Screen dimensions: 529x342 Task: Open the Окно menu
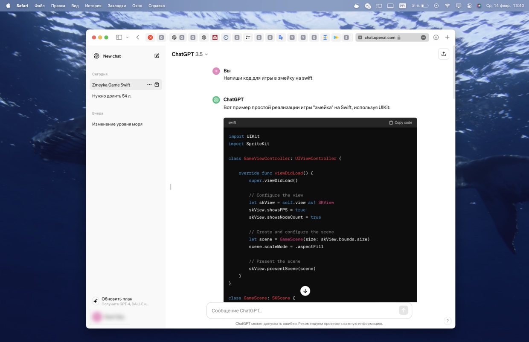click(137, 6)
